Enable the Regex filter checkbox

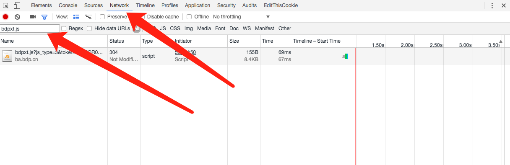(64, 28)
